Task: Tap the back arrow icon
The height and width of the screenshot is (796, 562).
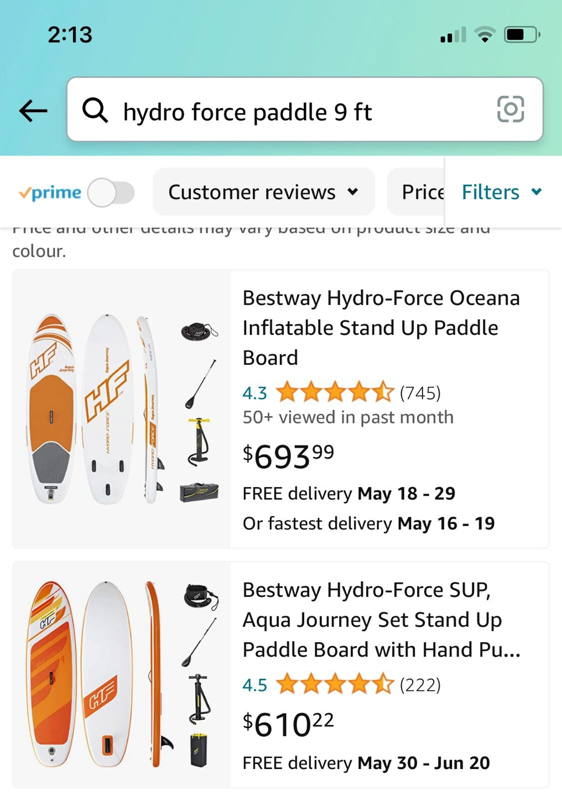Action: click(33, 111)
